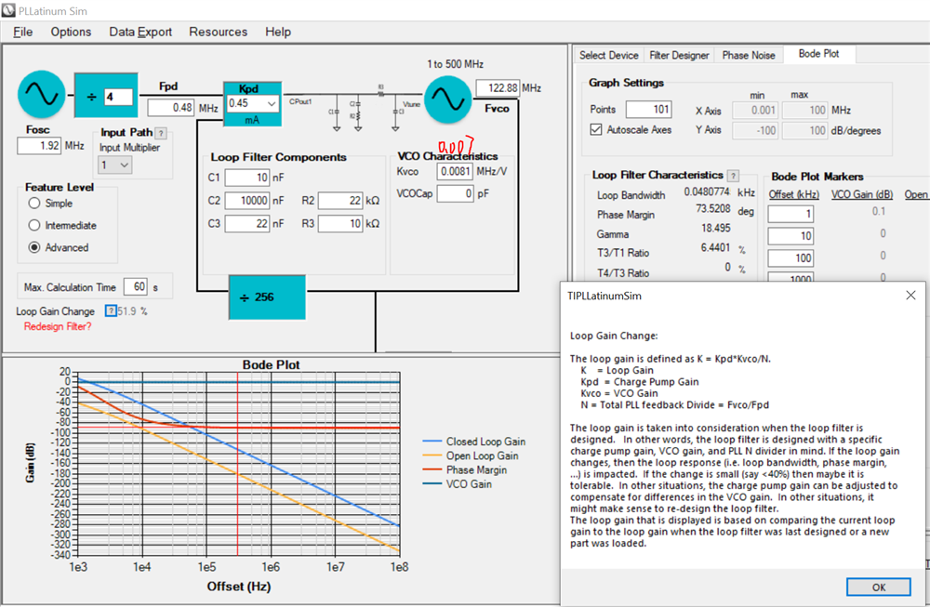Edit the Fpd frequency field 0.48
This screenshot has width=930, height=607.
point(171,108)
